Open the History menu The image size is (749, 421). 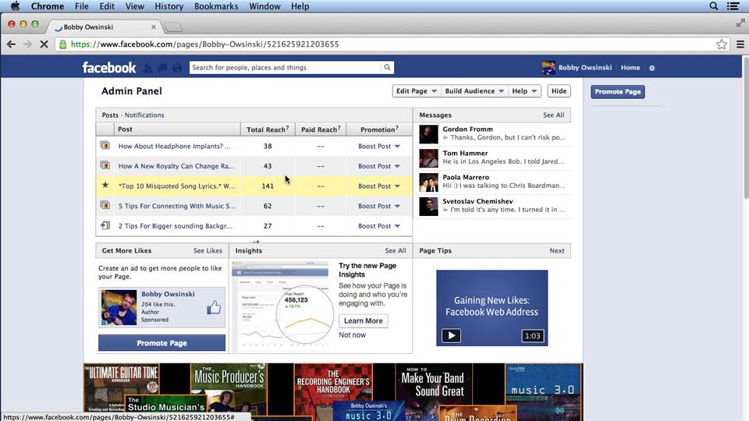[169, 6]
